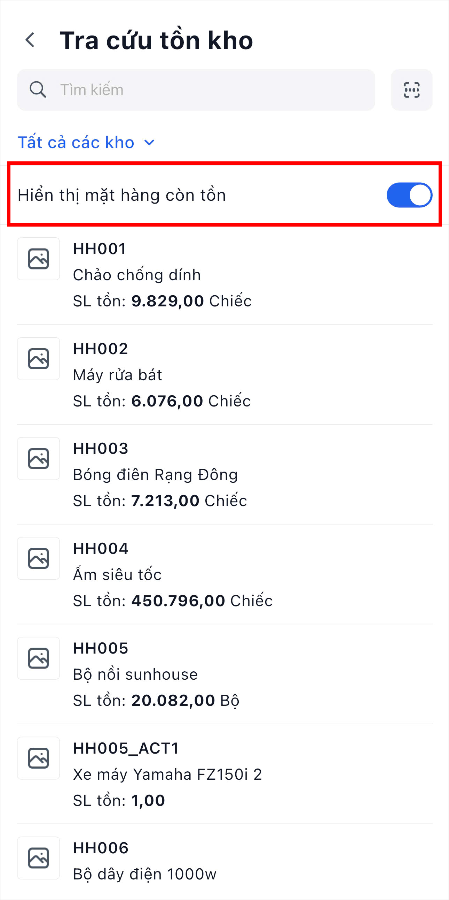Focus the "Tìm kiếm" search field
Viewport: 449px width, 900px height.
(209, 90)
